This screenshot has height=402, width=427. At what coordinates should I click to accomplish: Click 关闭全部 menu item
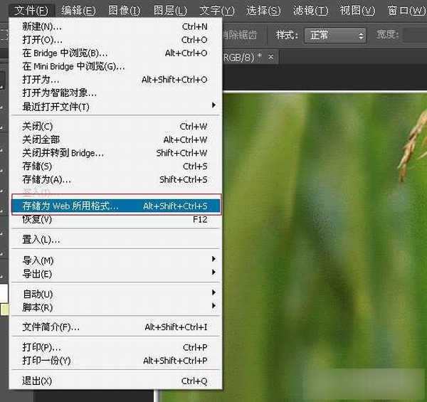41,139
